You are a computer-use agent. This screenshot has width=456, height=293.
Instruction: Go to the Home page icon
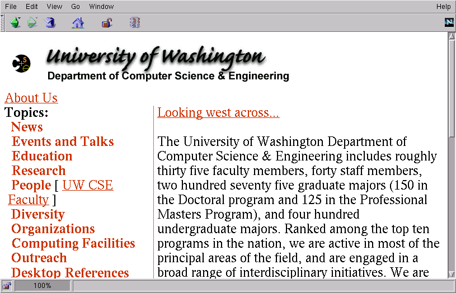[x=78, y=22]
